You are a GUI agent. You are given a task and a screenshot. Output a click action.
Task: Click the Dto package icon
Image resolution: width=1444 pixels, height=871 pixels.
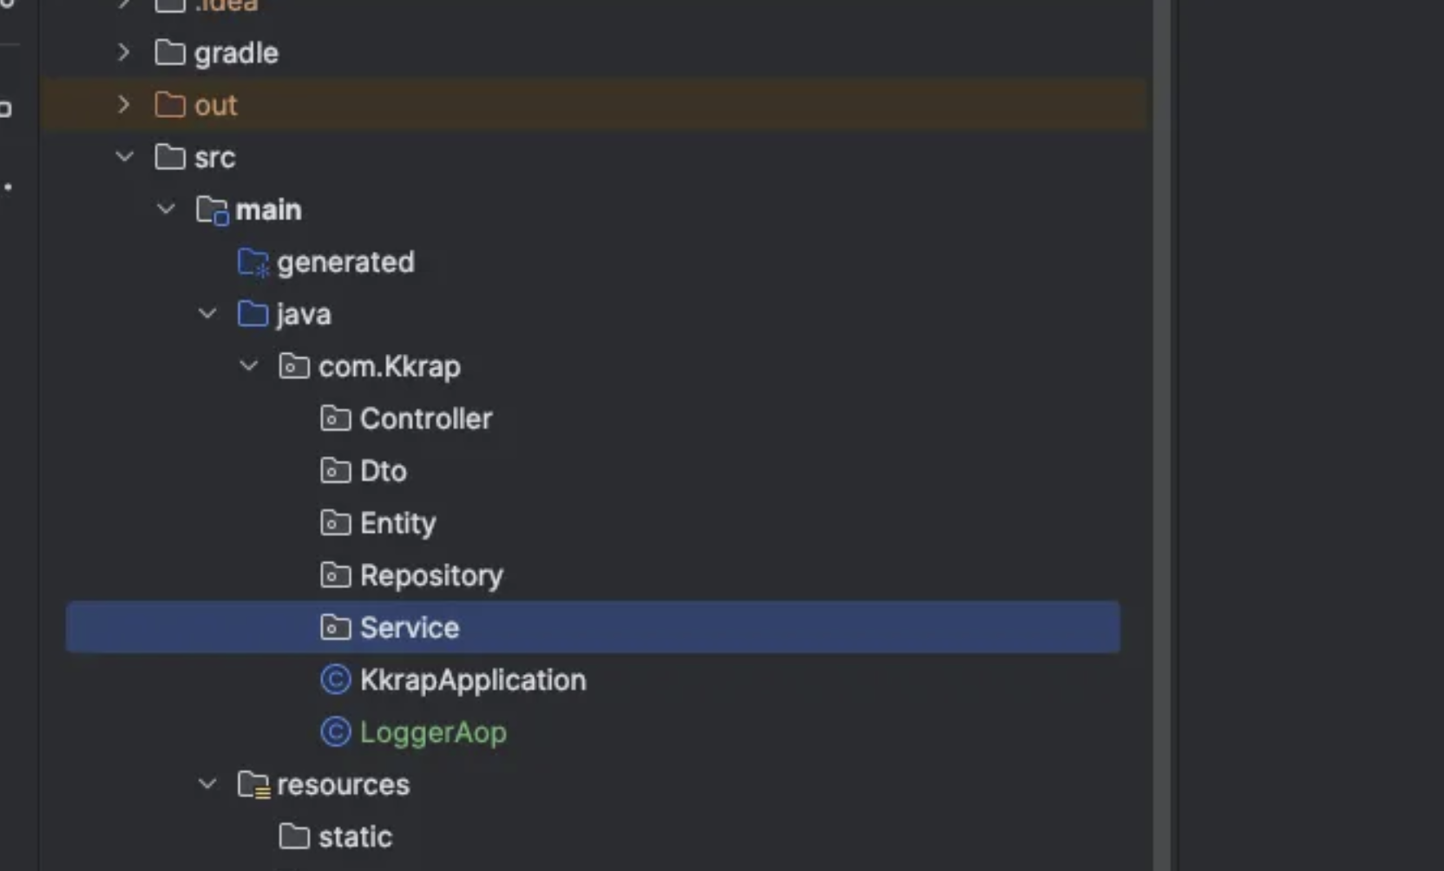click(336, 470)
